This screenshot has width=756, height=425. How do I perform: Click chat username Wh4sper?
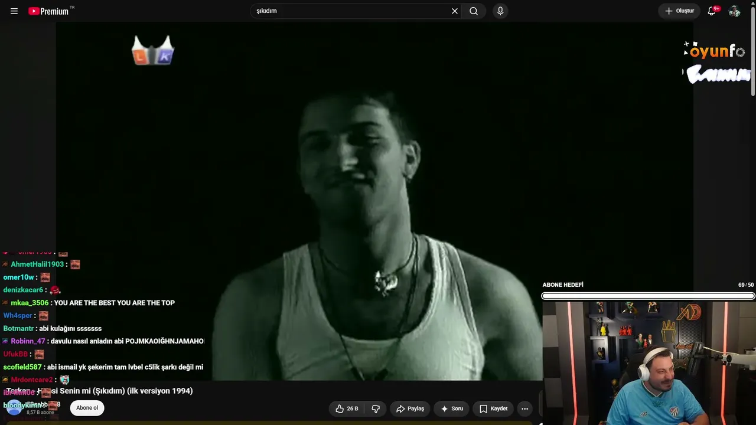click(18, 316)
